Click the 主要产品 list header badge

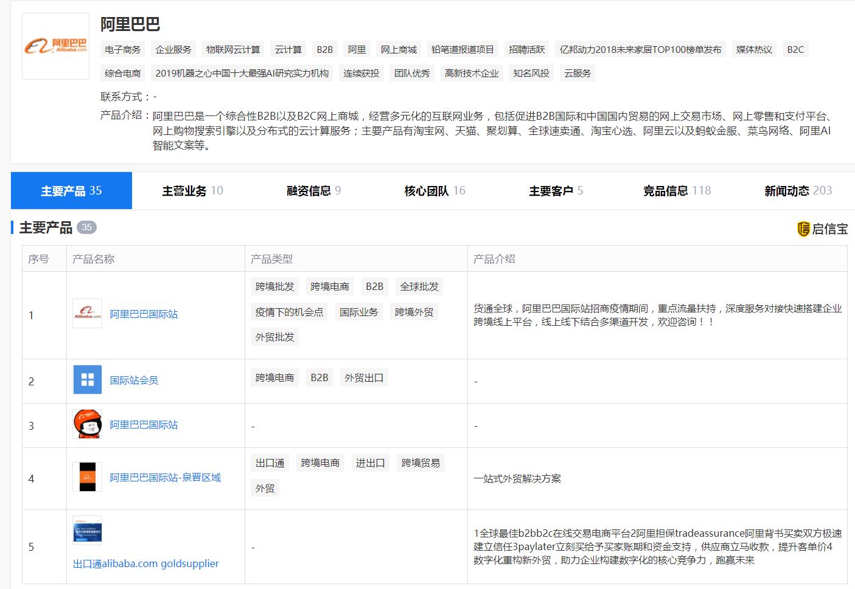pos(88,227)
